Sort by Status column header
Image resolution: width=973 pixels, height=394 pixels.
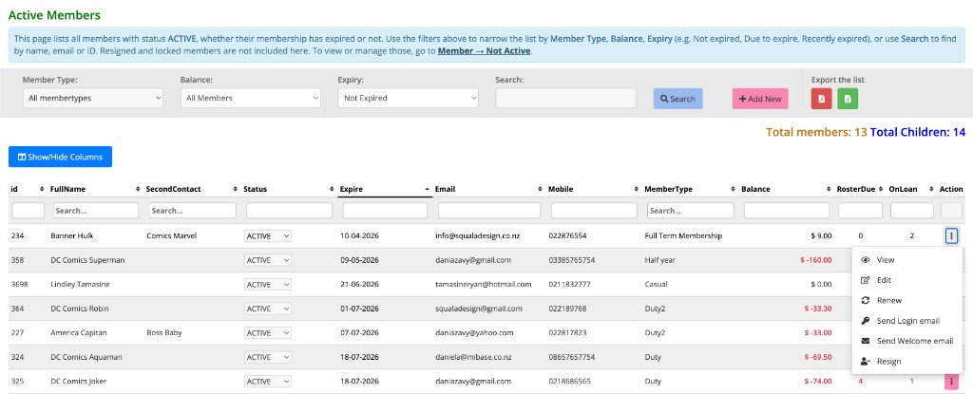[x=255, y=189]
